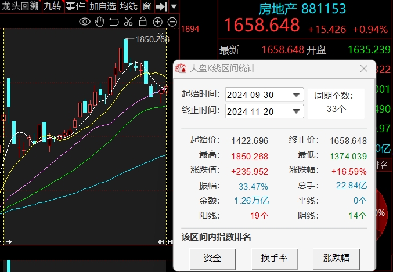The image size is (393, 272).
Task: Open the 起始时间 date dropdown
Action: [x=297, y=95]
